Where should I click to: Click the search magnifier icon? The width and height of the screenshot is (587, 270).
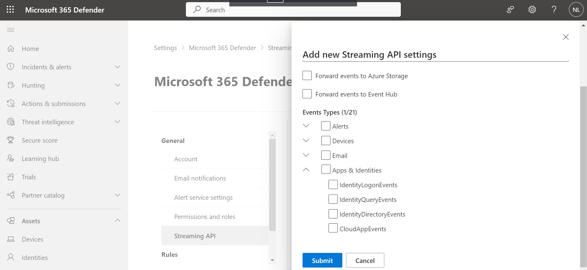click(x=197, y=9)
